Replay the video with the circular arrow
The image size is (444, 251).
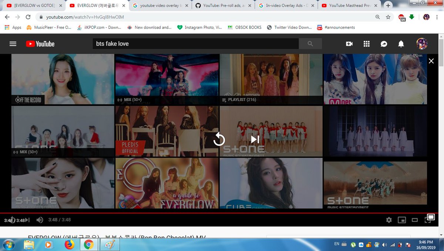pos(219,139)
